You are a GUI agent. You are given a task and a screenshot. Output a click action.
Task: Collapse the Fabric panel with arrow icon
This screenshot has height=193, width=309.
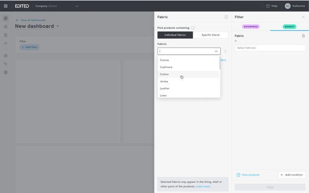point(226,17)
